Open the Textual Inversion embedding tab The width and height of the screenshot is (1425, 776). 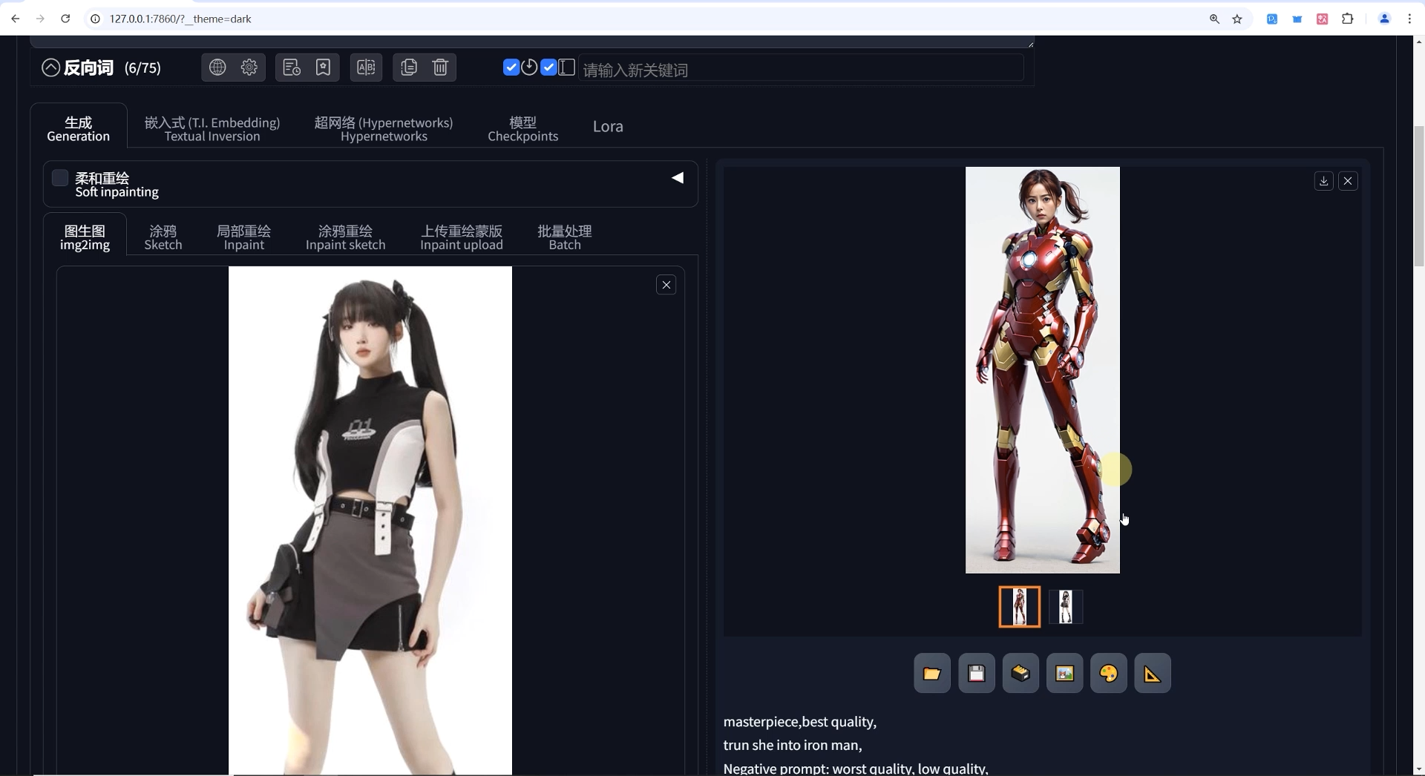[212, 128]
